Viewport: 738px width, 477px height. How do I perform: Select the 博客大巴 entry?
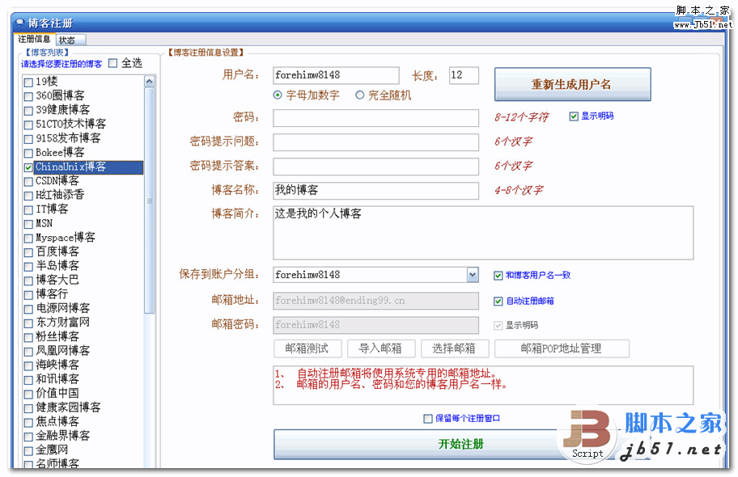pyautogui.click(x=57, y=281)
